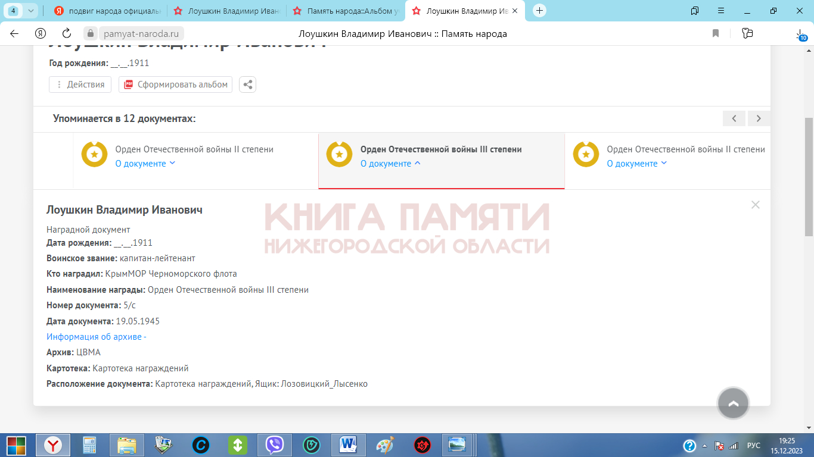Image resolution: width=814 pixels, height=457 pixels.
Task: Click medal icon of rightmost II степени order
Action: point(586,155)
